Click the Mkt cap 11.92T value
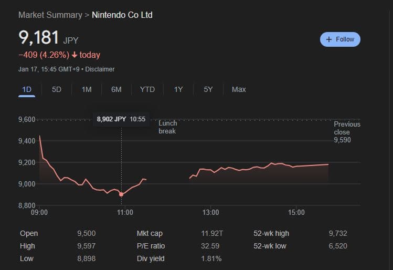This screenshot has height=270, width=393. (211, 233)
